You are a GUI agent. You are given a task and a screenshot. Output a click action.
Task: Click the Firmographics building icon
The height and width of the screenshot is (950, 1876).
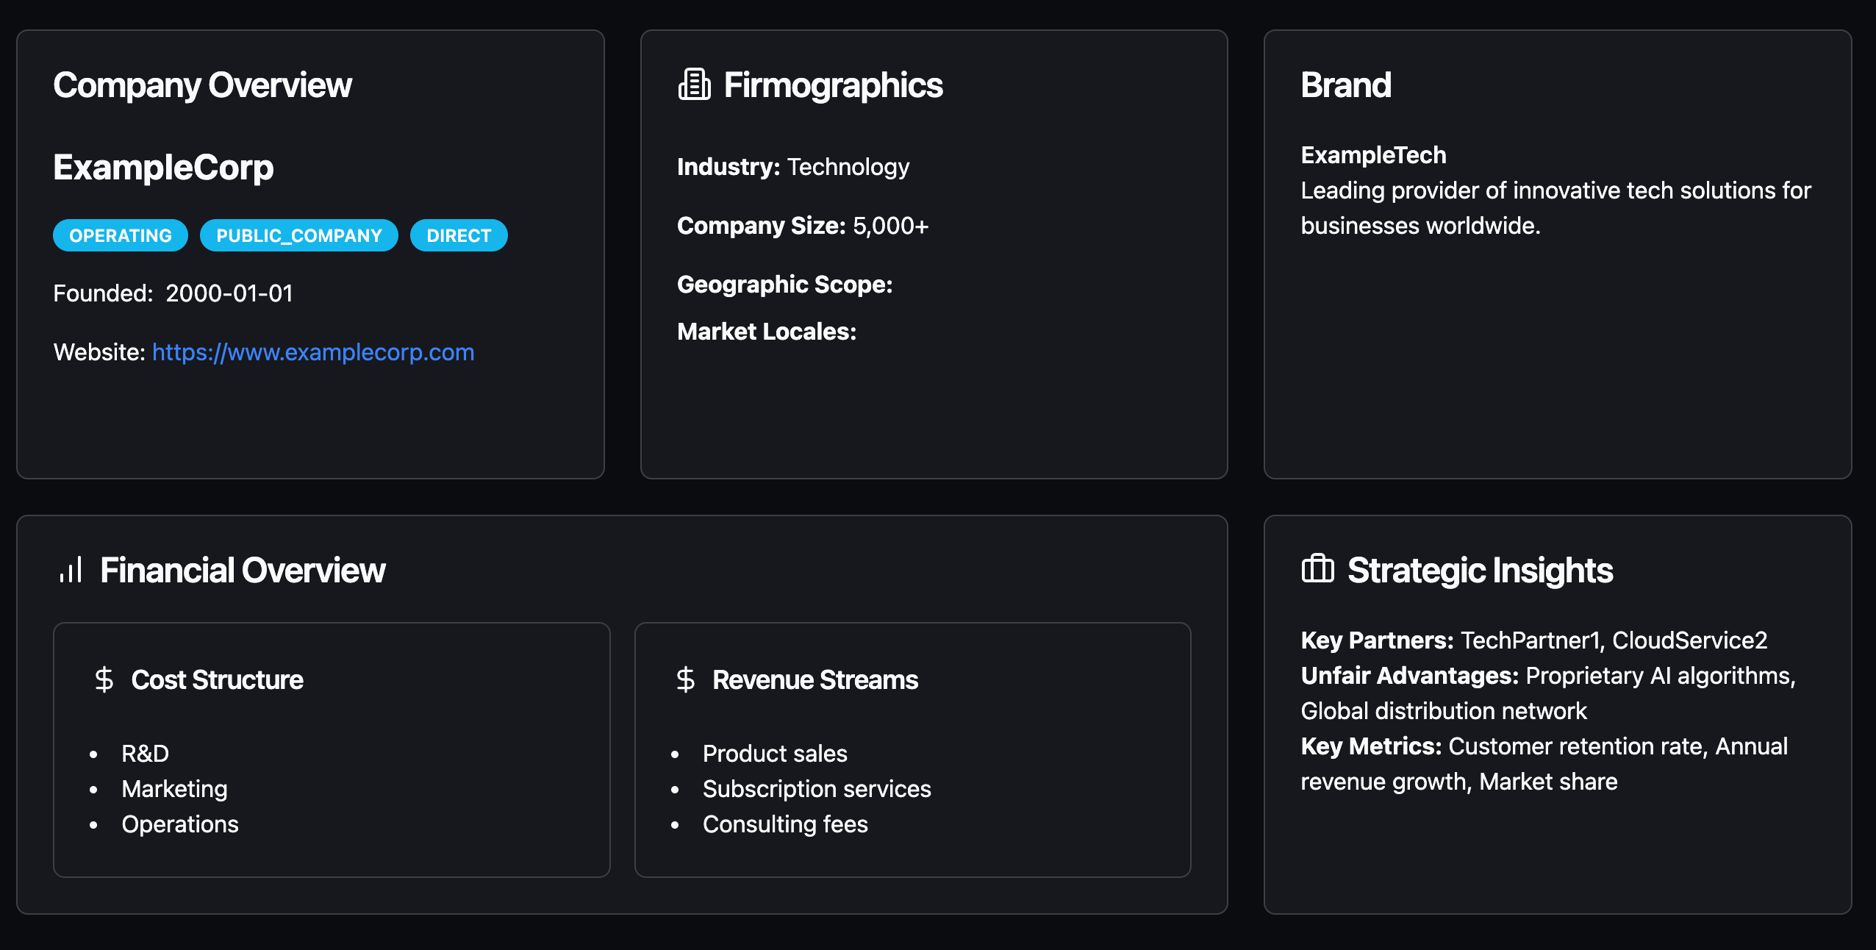pyautogui.click(x=694, y=85)
